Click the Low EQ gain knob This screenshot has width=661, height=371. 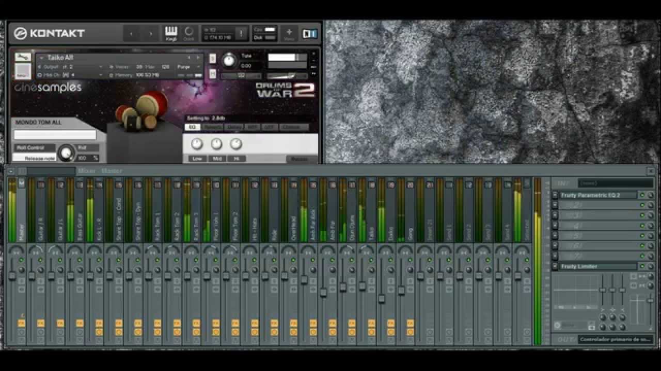[197, 144]
